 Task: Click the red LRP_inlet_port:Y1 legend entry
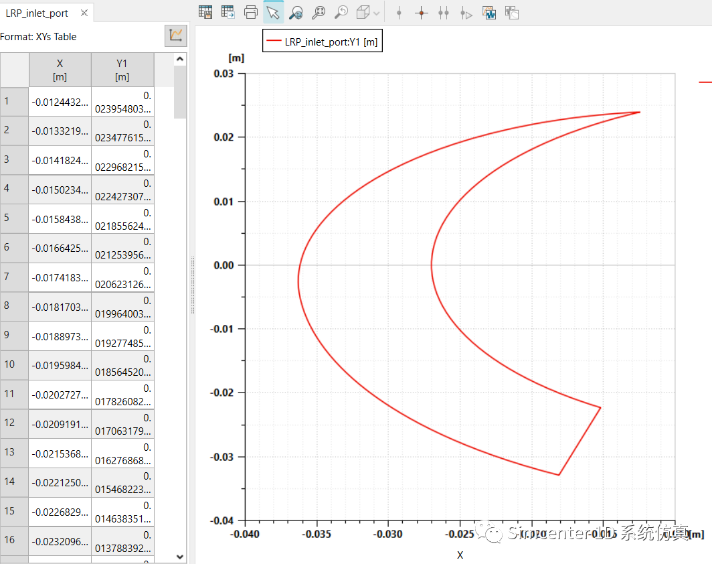(x=322, y=42)
